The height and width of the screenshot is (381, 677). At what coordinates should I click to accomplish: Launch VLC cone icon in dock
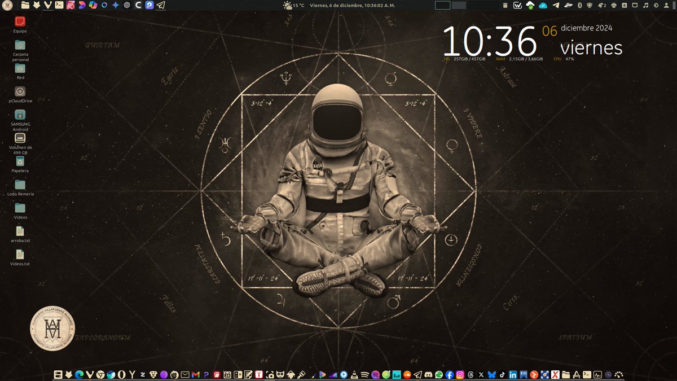coord(355,374)
